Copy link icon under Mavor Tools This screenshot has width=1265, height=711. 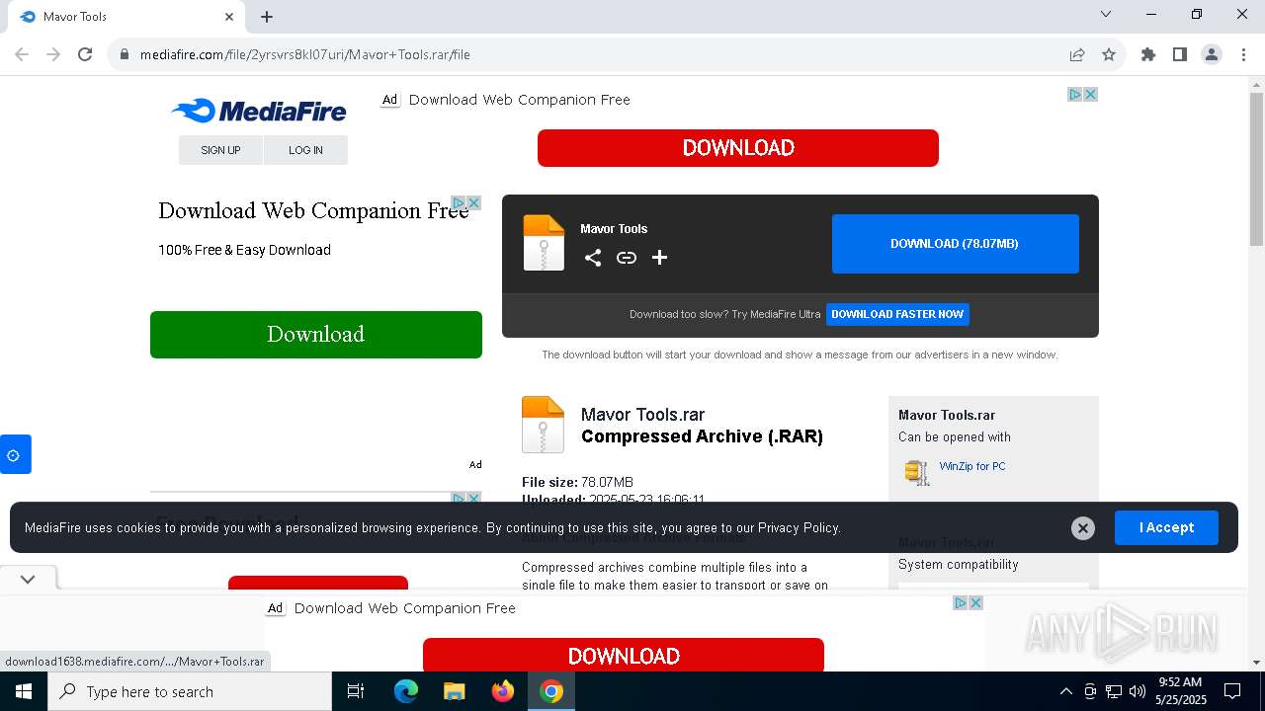click(x=627, y=258)
